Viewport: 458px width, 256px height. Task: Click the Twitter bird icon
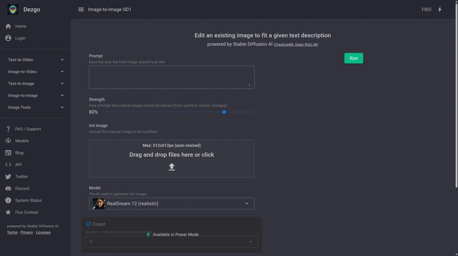tap(8, 177)
